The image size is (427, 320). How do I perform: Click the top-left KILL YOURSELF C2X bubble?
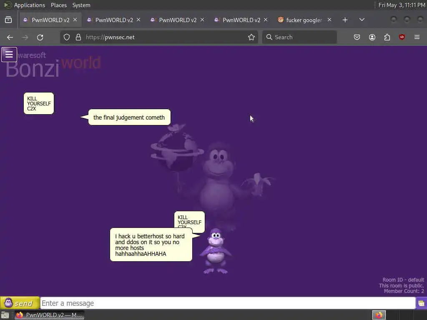pos(39,103)
